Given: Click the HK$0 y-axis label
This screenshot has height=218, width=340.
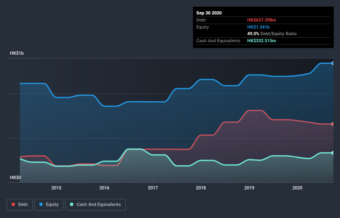Looking at the screenshot, I should tap(16, 178).
